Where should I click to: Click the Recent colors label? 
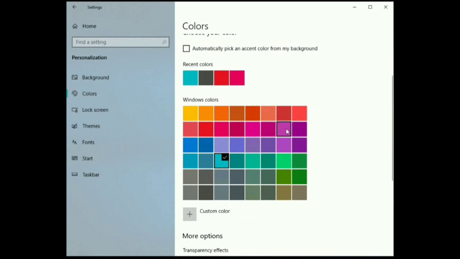click(198, 64)
